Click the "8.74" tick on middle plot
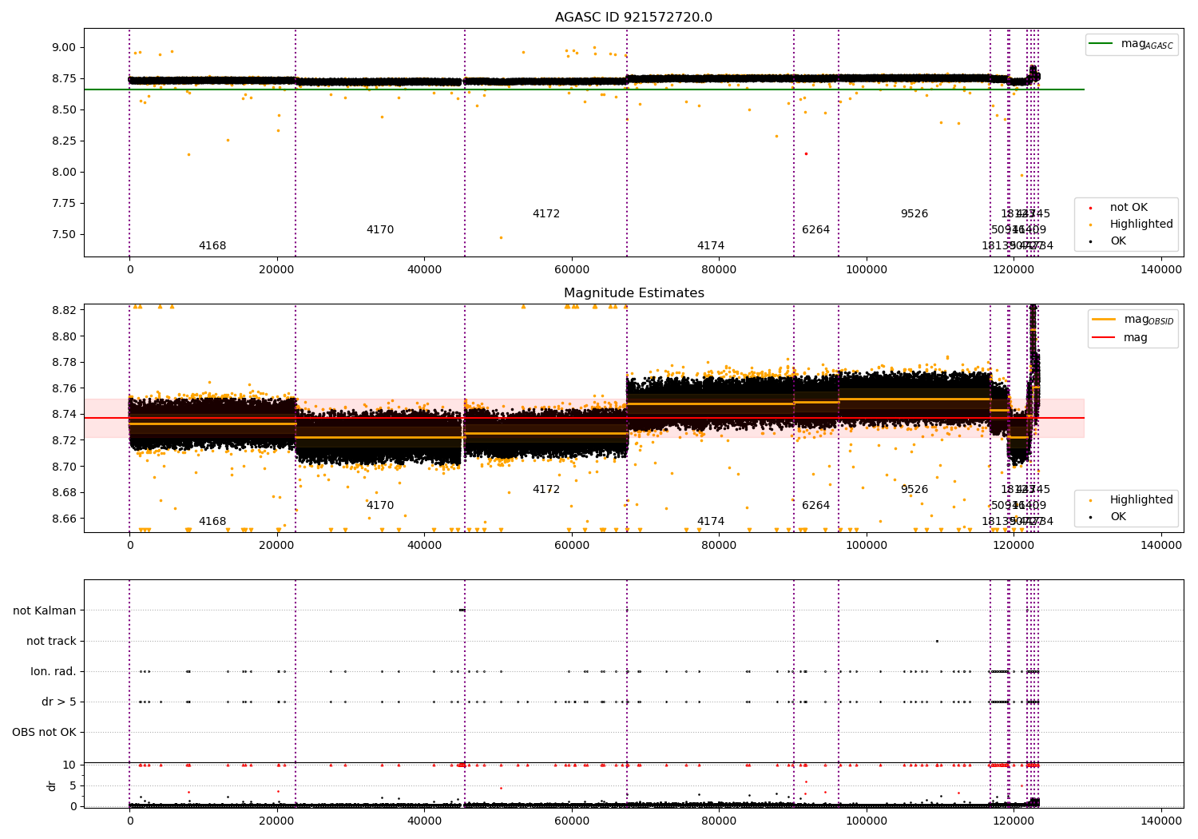 (x=64, y=414)
